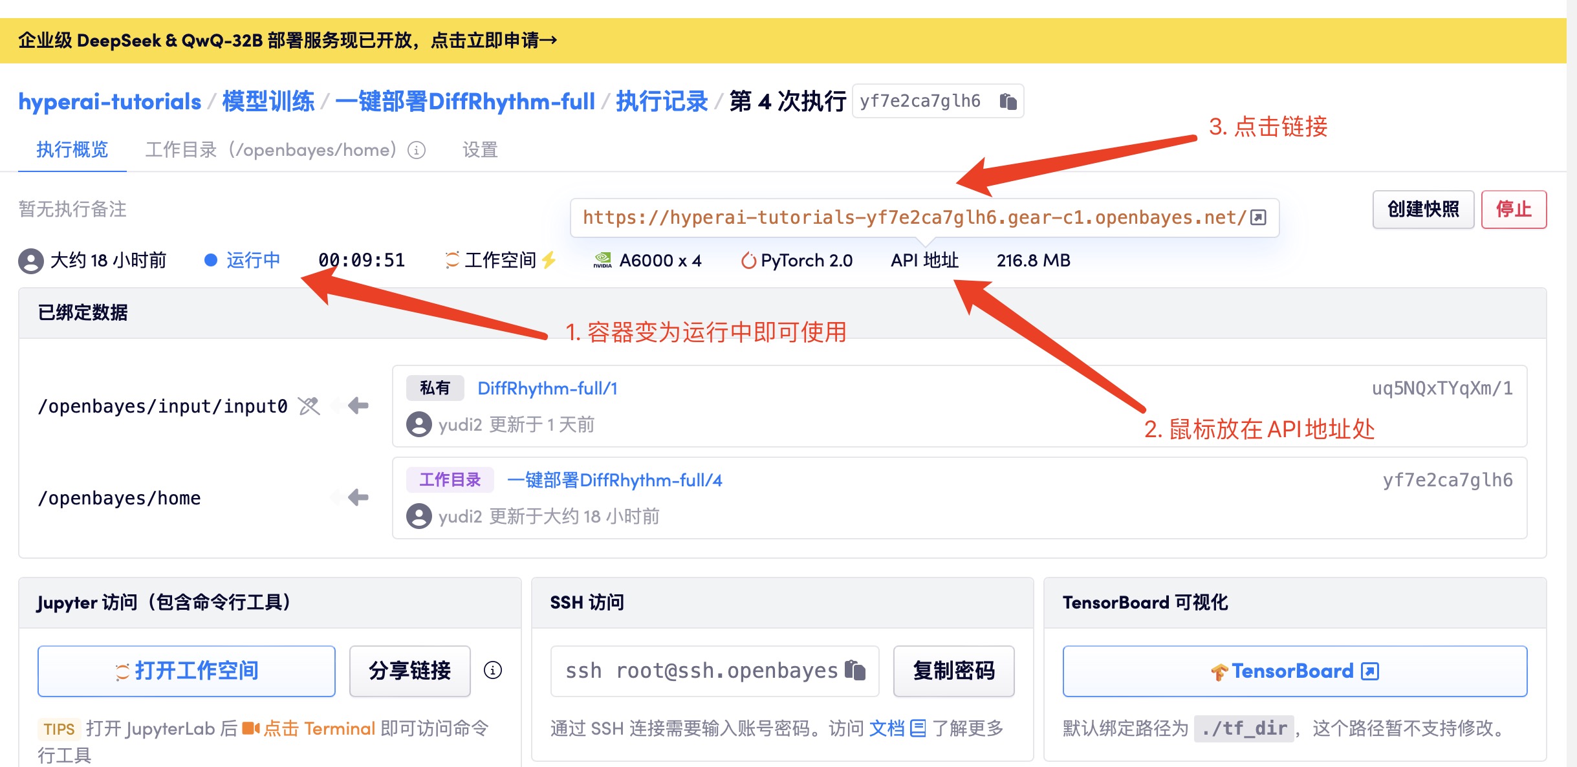
Task: Click the 打开工作空间 button
Action: pos(186,671)
